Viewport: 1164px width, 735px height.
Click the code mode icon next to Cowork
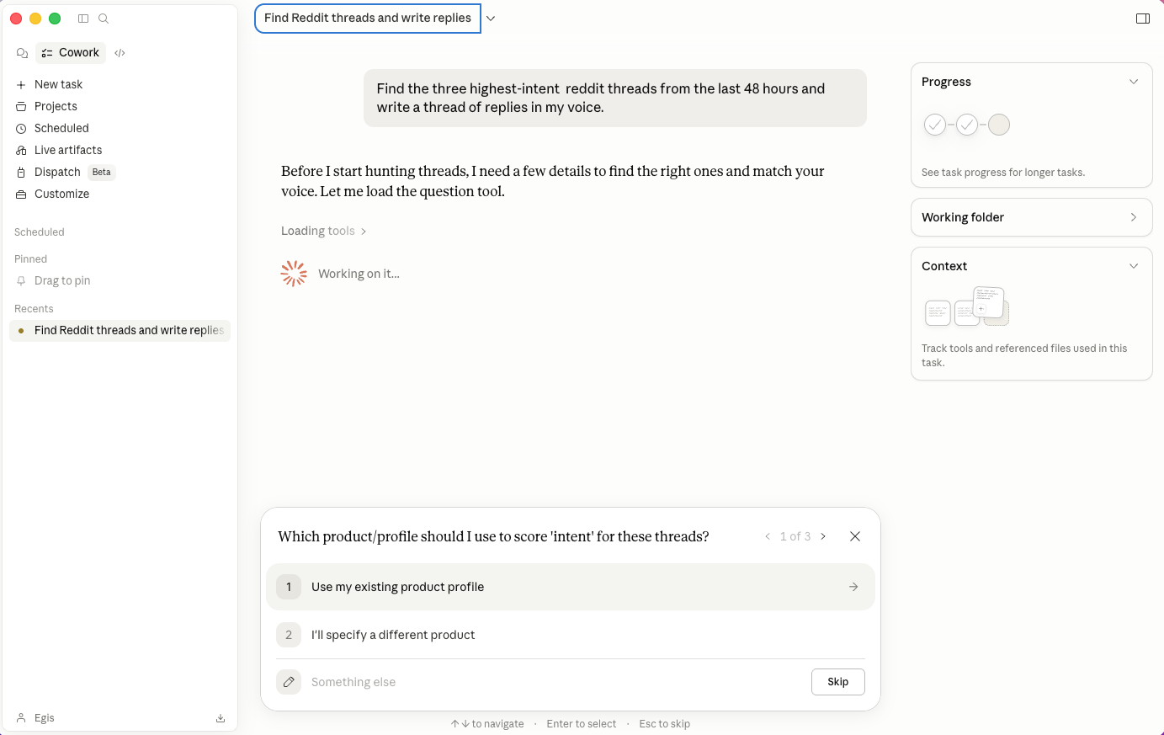(x=120, y=52)
